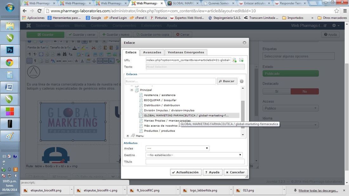Screen dimensions: 349x196
Task: Click the Global Marketing logo image in editor
Action: (x=73, y=122)
